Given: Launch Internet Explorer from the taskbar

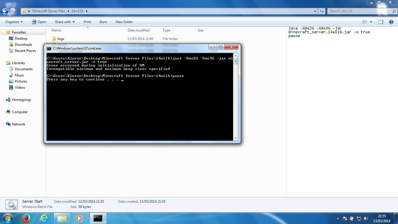Looking at the screenshot, I should click(44, 218).
